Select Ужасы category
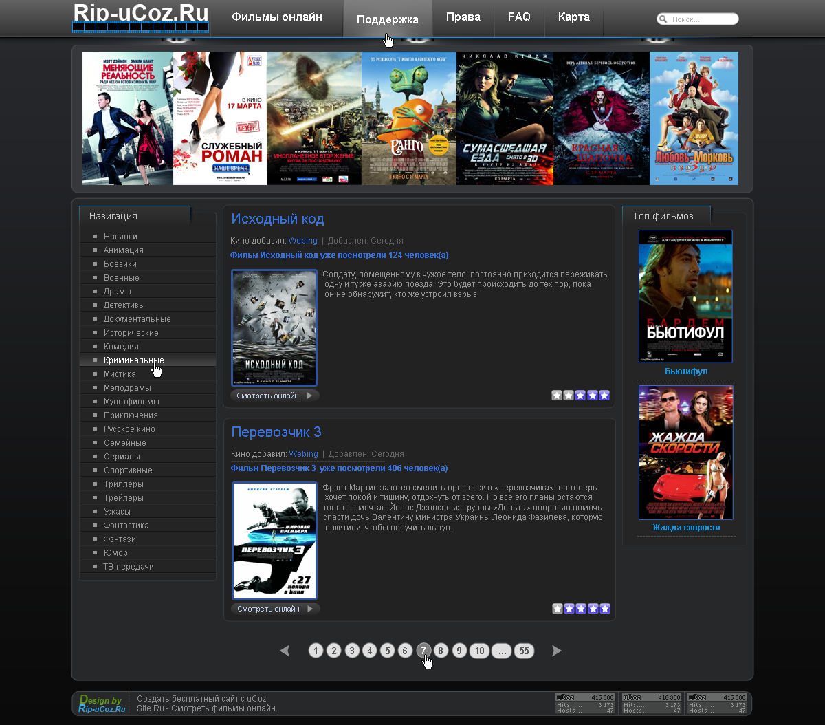This screenshot has width=825, height=725. click(148, 512)
